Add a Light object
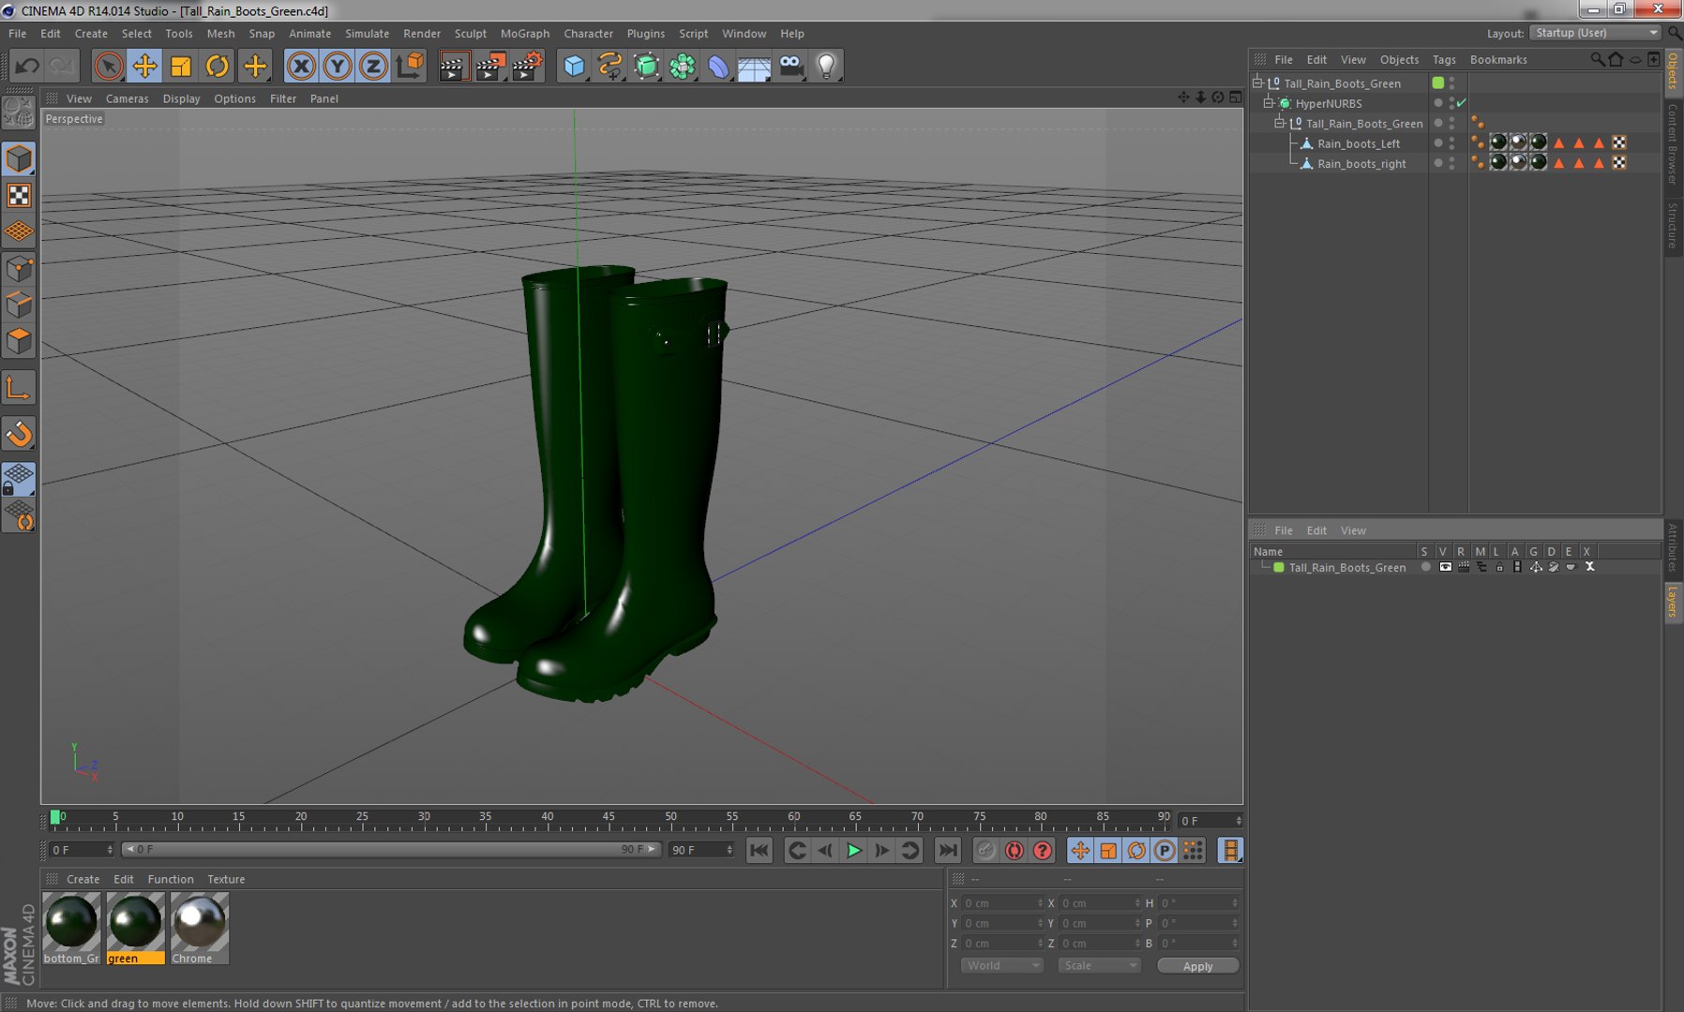The image size is (1684, 1012). pos(827,66)
